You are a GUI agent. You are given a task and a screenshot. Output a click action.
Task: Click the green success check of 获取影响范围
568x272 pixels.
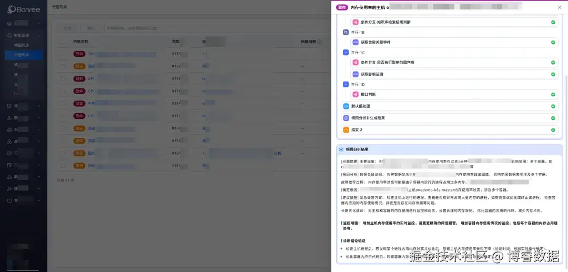pos(553,74)
